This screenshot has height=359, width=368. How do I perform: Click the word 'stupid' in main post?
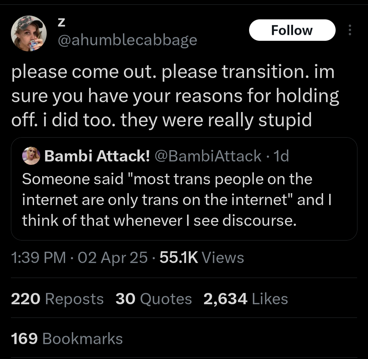point(285,120)
